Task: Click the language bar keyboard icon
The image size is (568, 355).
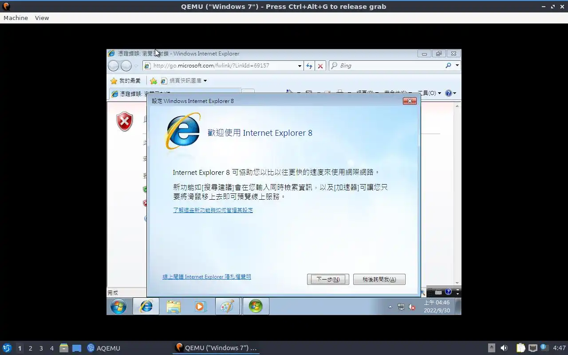Action: pyautogui.click(x=438, y=292)
